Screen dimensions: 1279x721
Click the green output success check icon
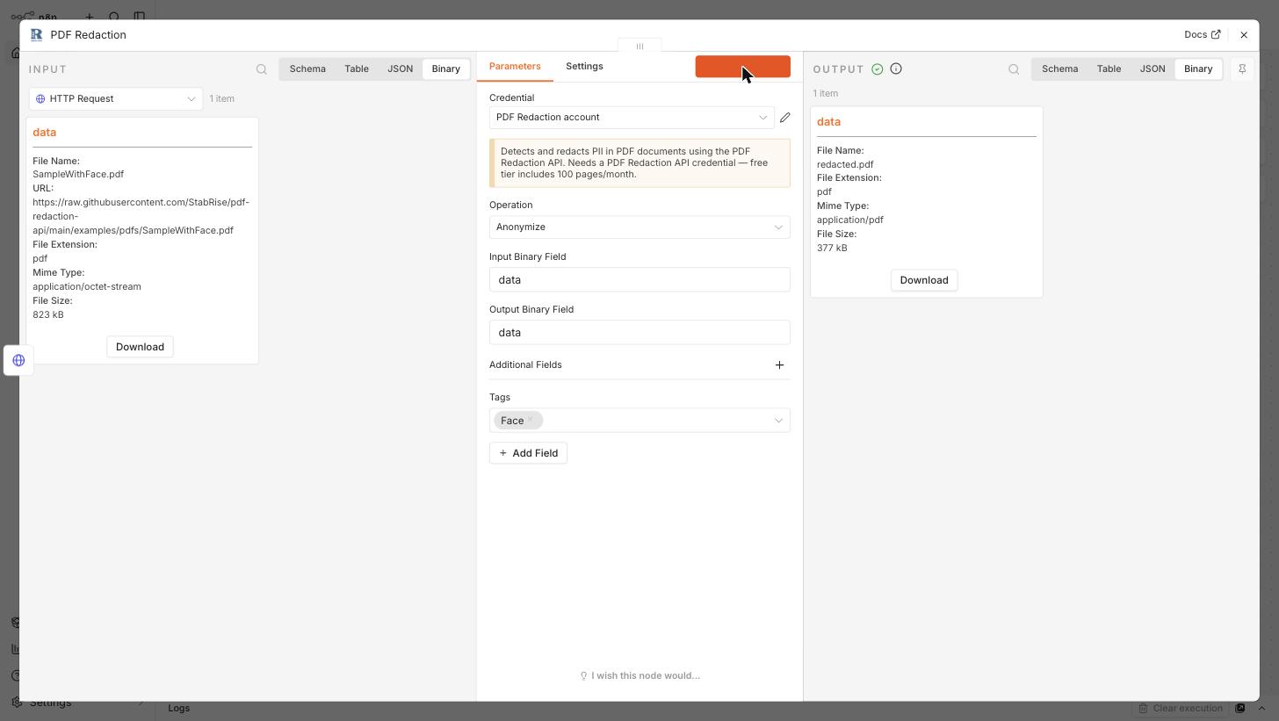click(x=877, y=69)
